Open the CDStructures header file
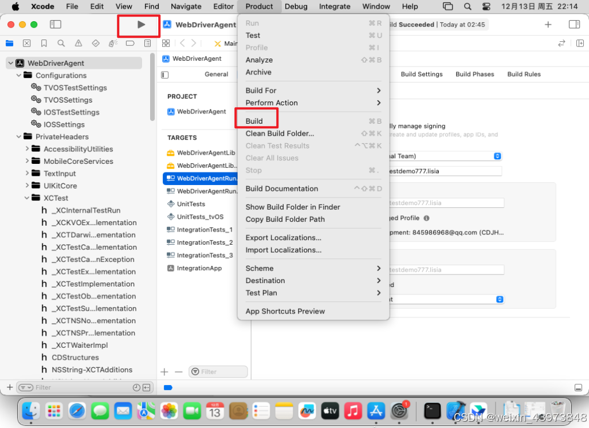The image size is (589, 428). pos(75,358)
